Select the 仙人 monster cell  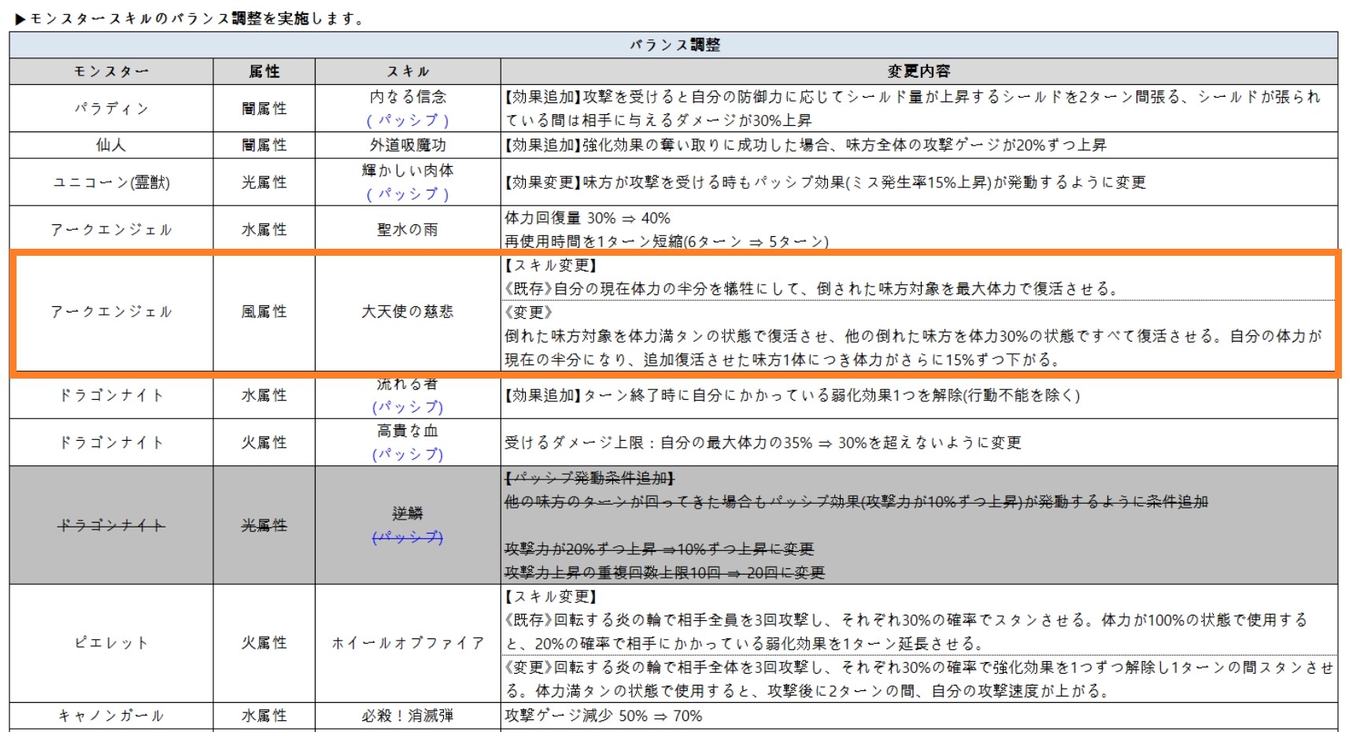[x=111, y=145]
